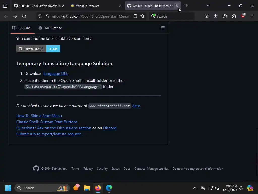Bookmark this page with star icon
Image resolution: width=258 pixels, height=194 pixels.
pos(143,16)
